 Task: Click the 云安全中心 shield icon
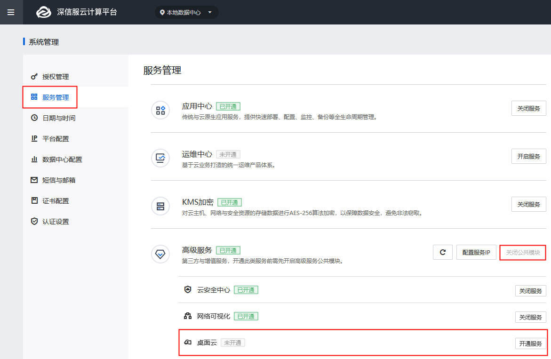point(188,289)
